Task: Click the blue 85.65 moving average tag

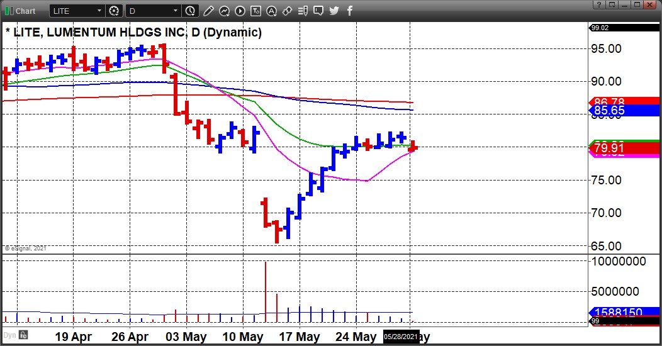Action: click(624, 111)
